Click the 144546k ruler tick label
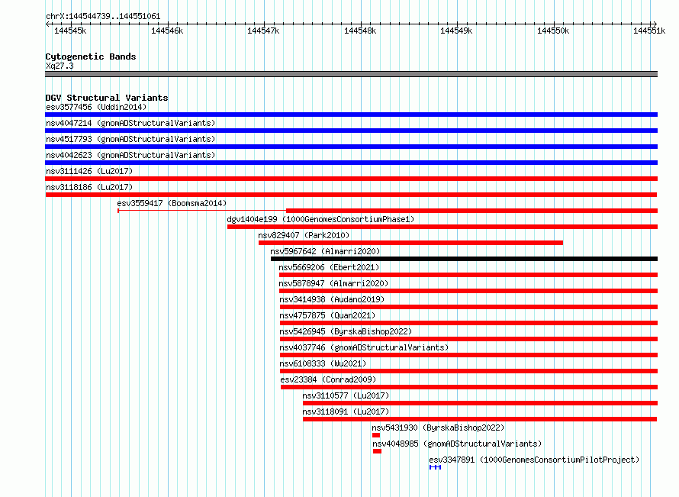Screen dimensions: 679x497 coord(167,31)
